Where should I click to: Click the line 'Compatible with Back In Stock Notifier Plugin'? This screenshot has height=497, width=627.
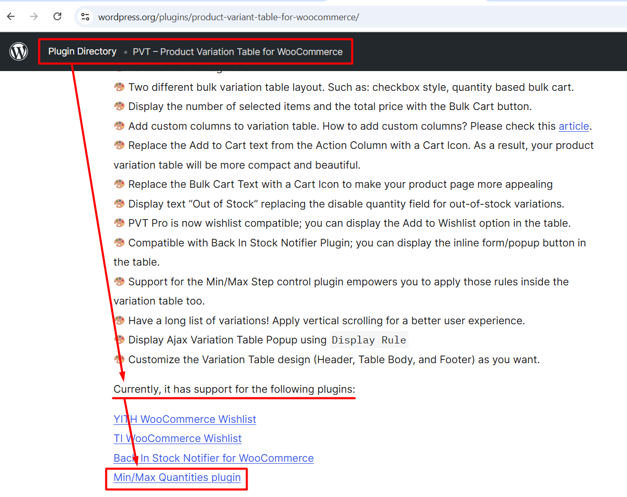pos(350,253)
